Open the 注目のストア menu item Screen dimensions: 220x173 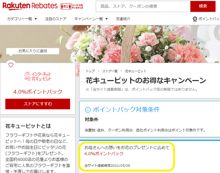(x=56, y=19)
